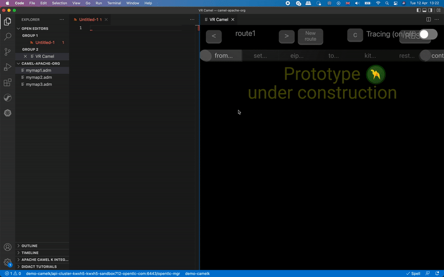
Task: Expand the Outline section
Action: coord(29,245)
